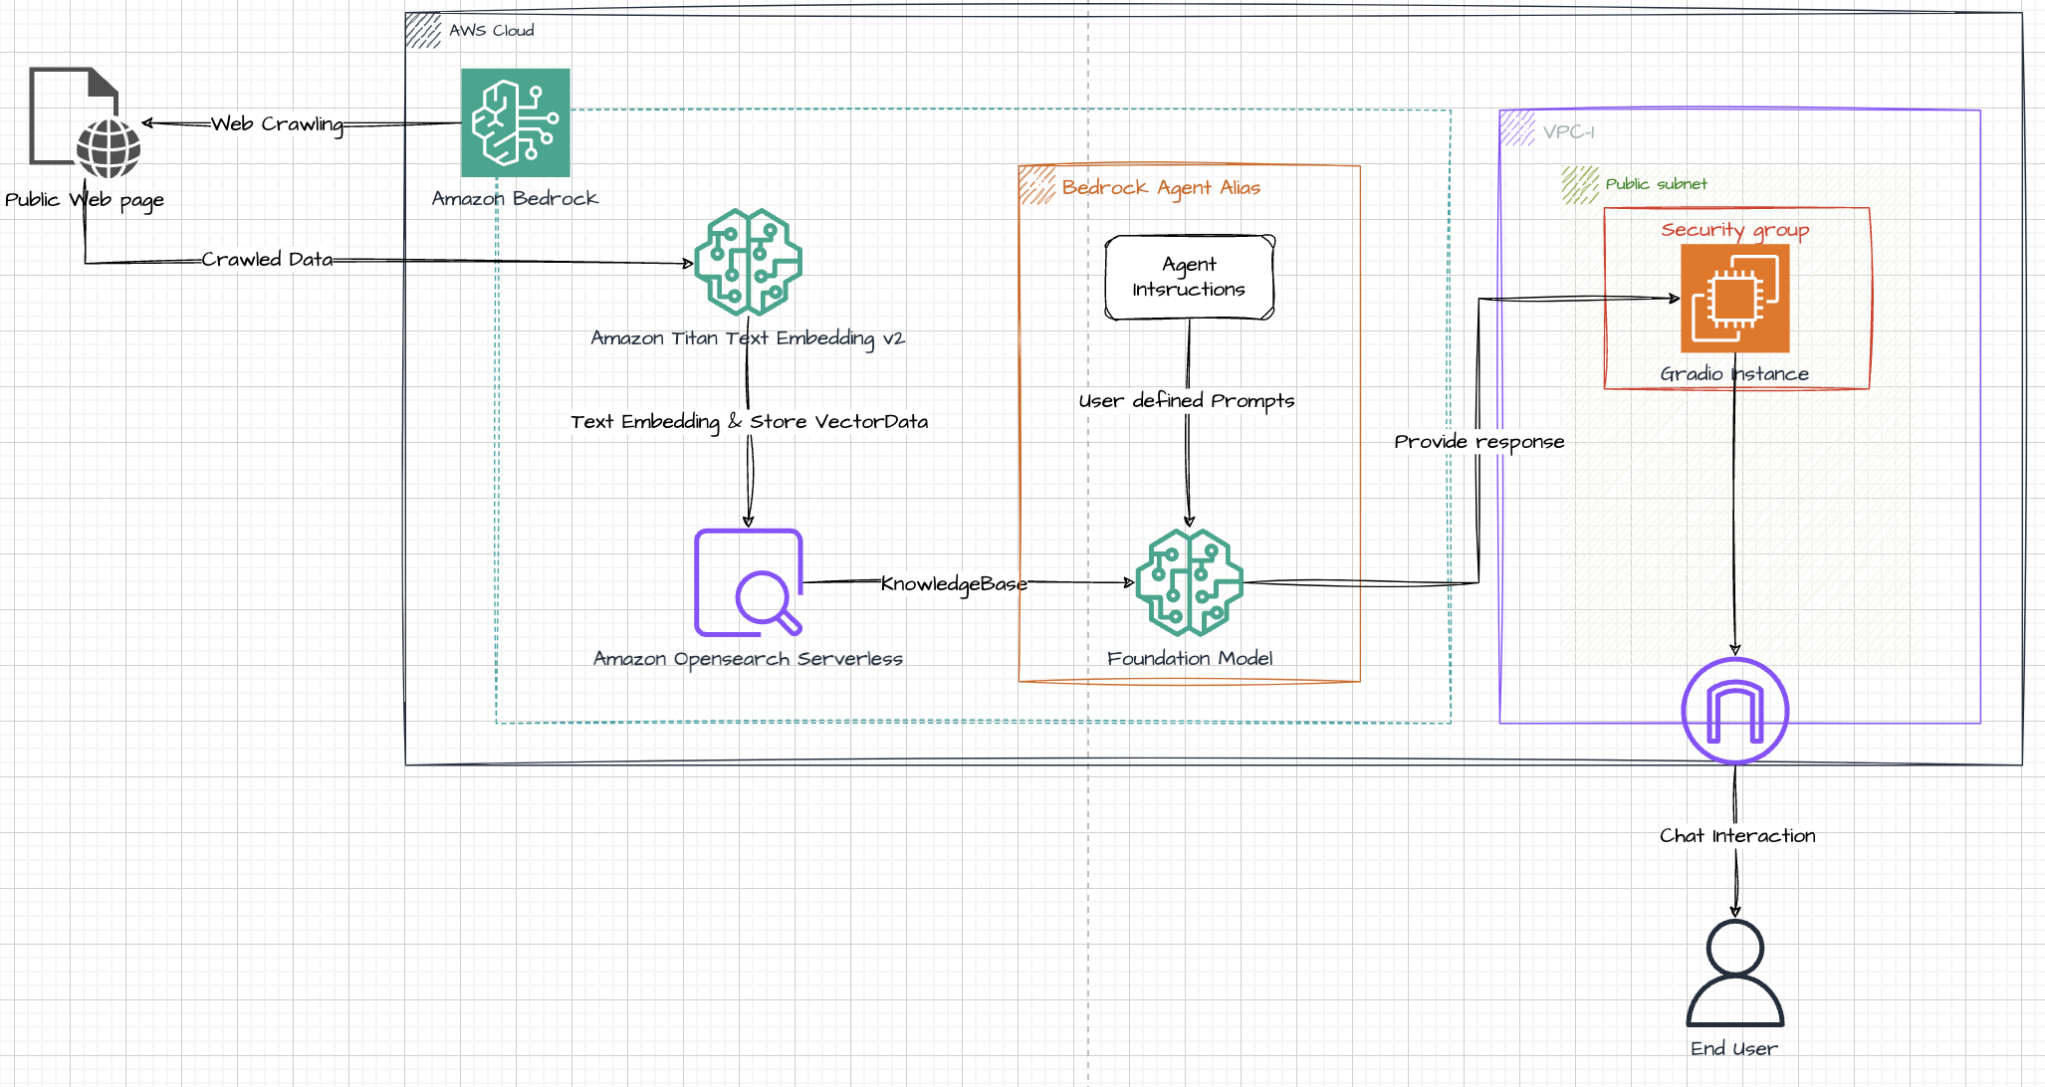Click the 'Chat Interaction' label
Screen dimensions: 2045x1087
(x=1737, y=836)
